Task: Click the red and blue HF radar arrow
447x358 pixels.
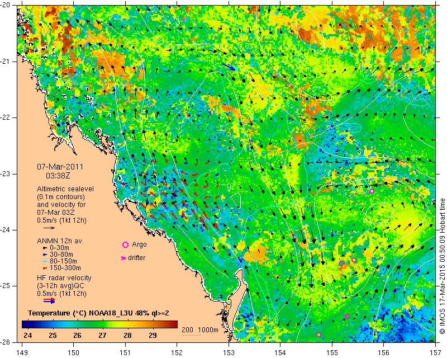Action: pyautogui.click(x=49, y=300)
